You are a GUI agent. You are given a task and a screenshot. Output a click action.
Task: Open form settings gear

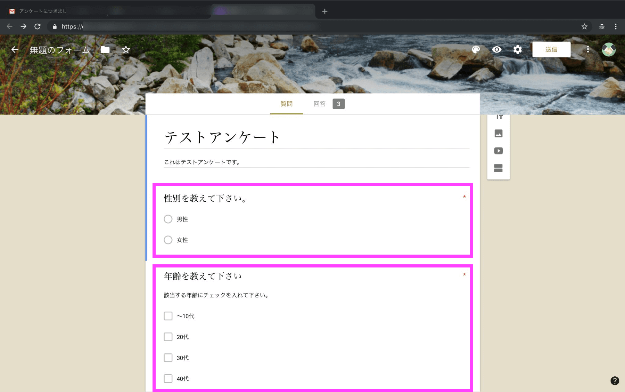(517, 50)
